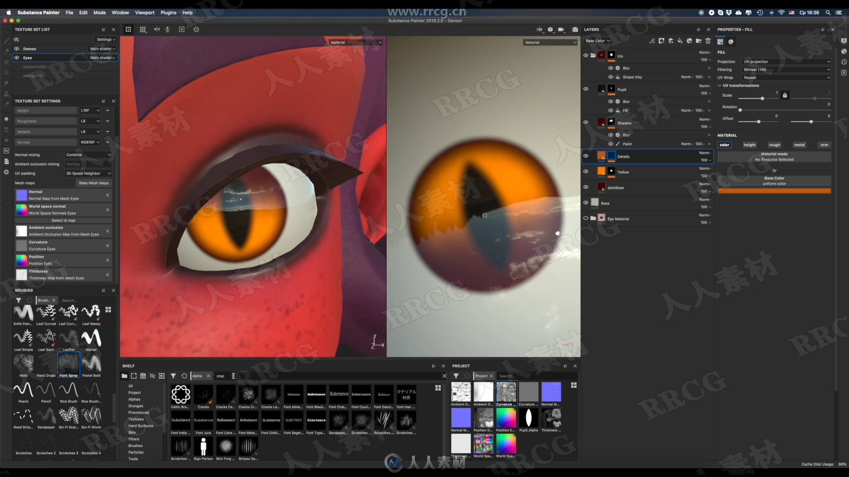Click the add effect wand icon in Layers
Screen dimensions: 849x477
coord(652,41)
